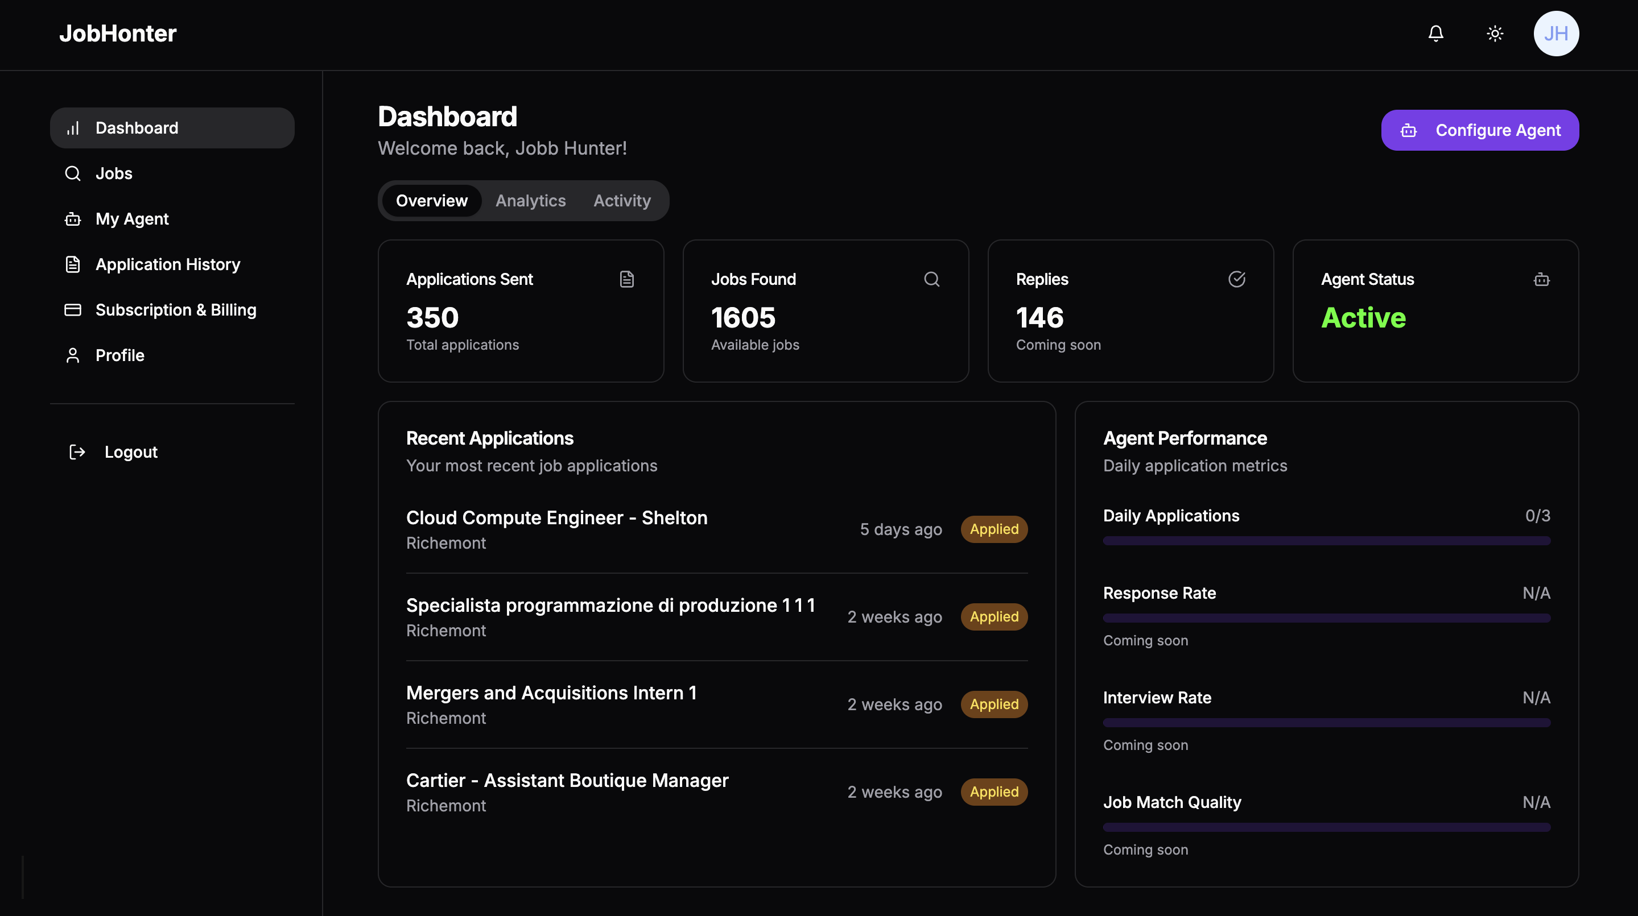This screenshot has height=916, width=1638.
Task: Open Subscription & Billing page
Action: click(172, 309)
